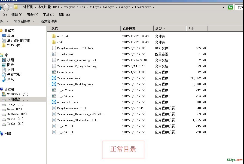The image size is (244, 164).
Task: Select the EasyTeamviewer.dll.bak file icon
Action: click(x=54, y=48)
